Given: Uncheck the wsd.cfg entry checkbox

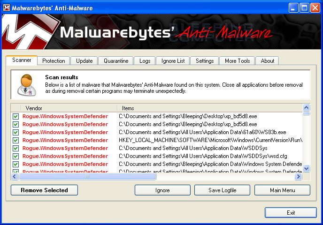Looking at the screenshot, I should pyautogui.click(x=15, y=156).
